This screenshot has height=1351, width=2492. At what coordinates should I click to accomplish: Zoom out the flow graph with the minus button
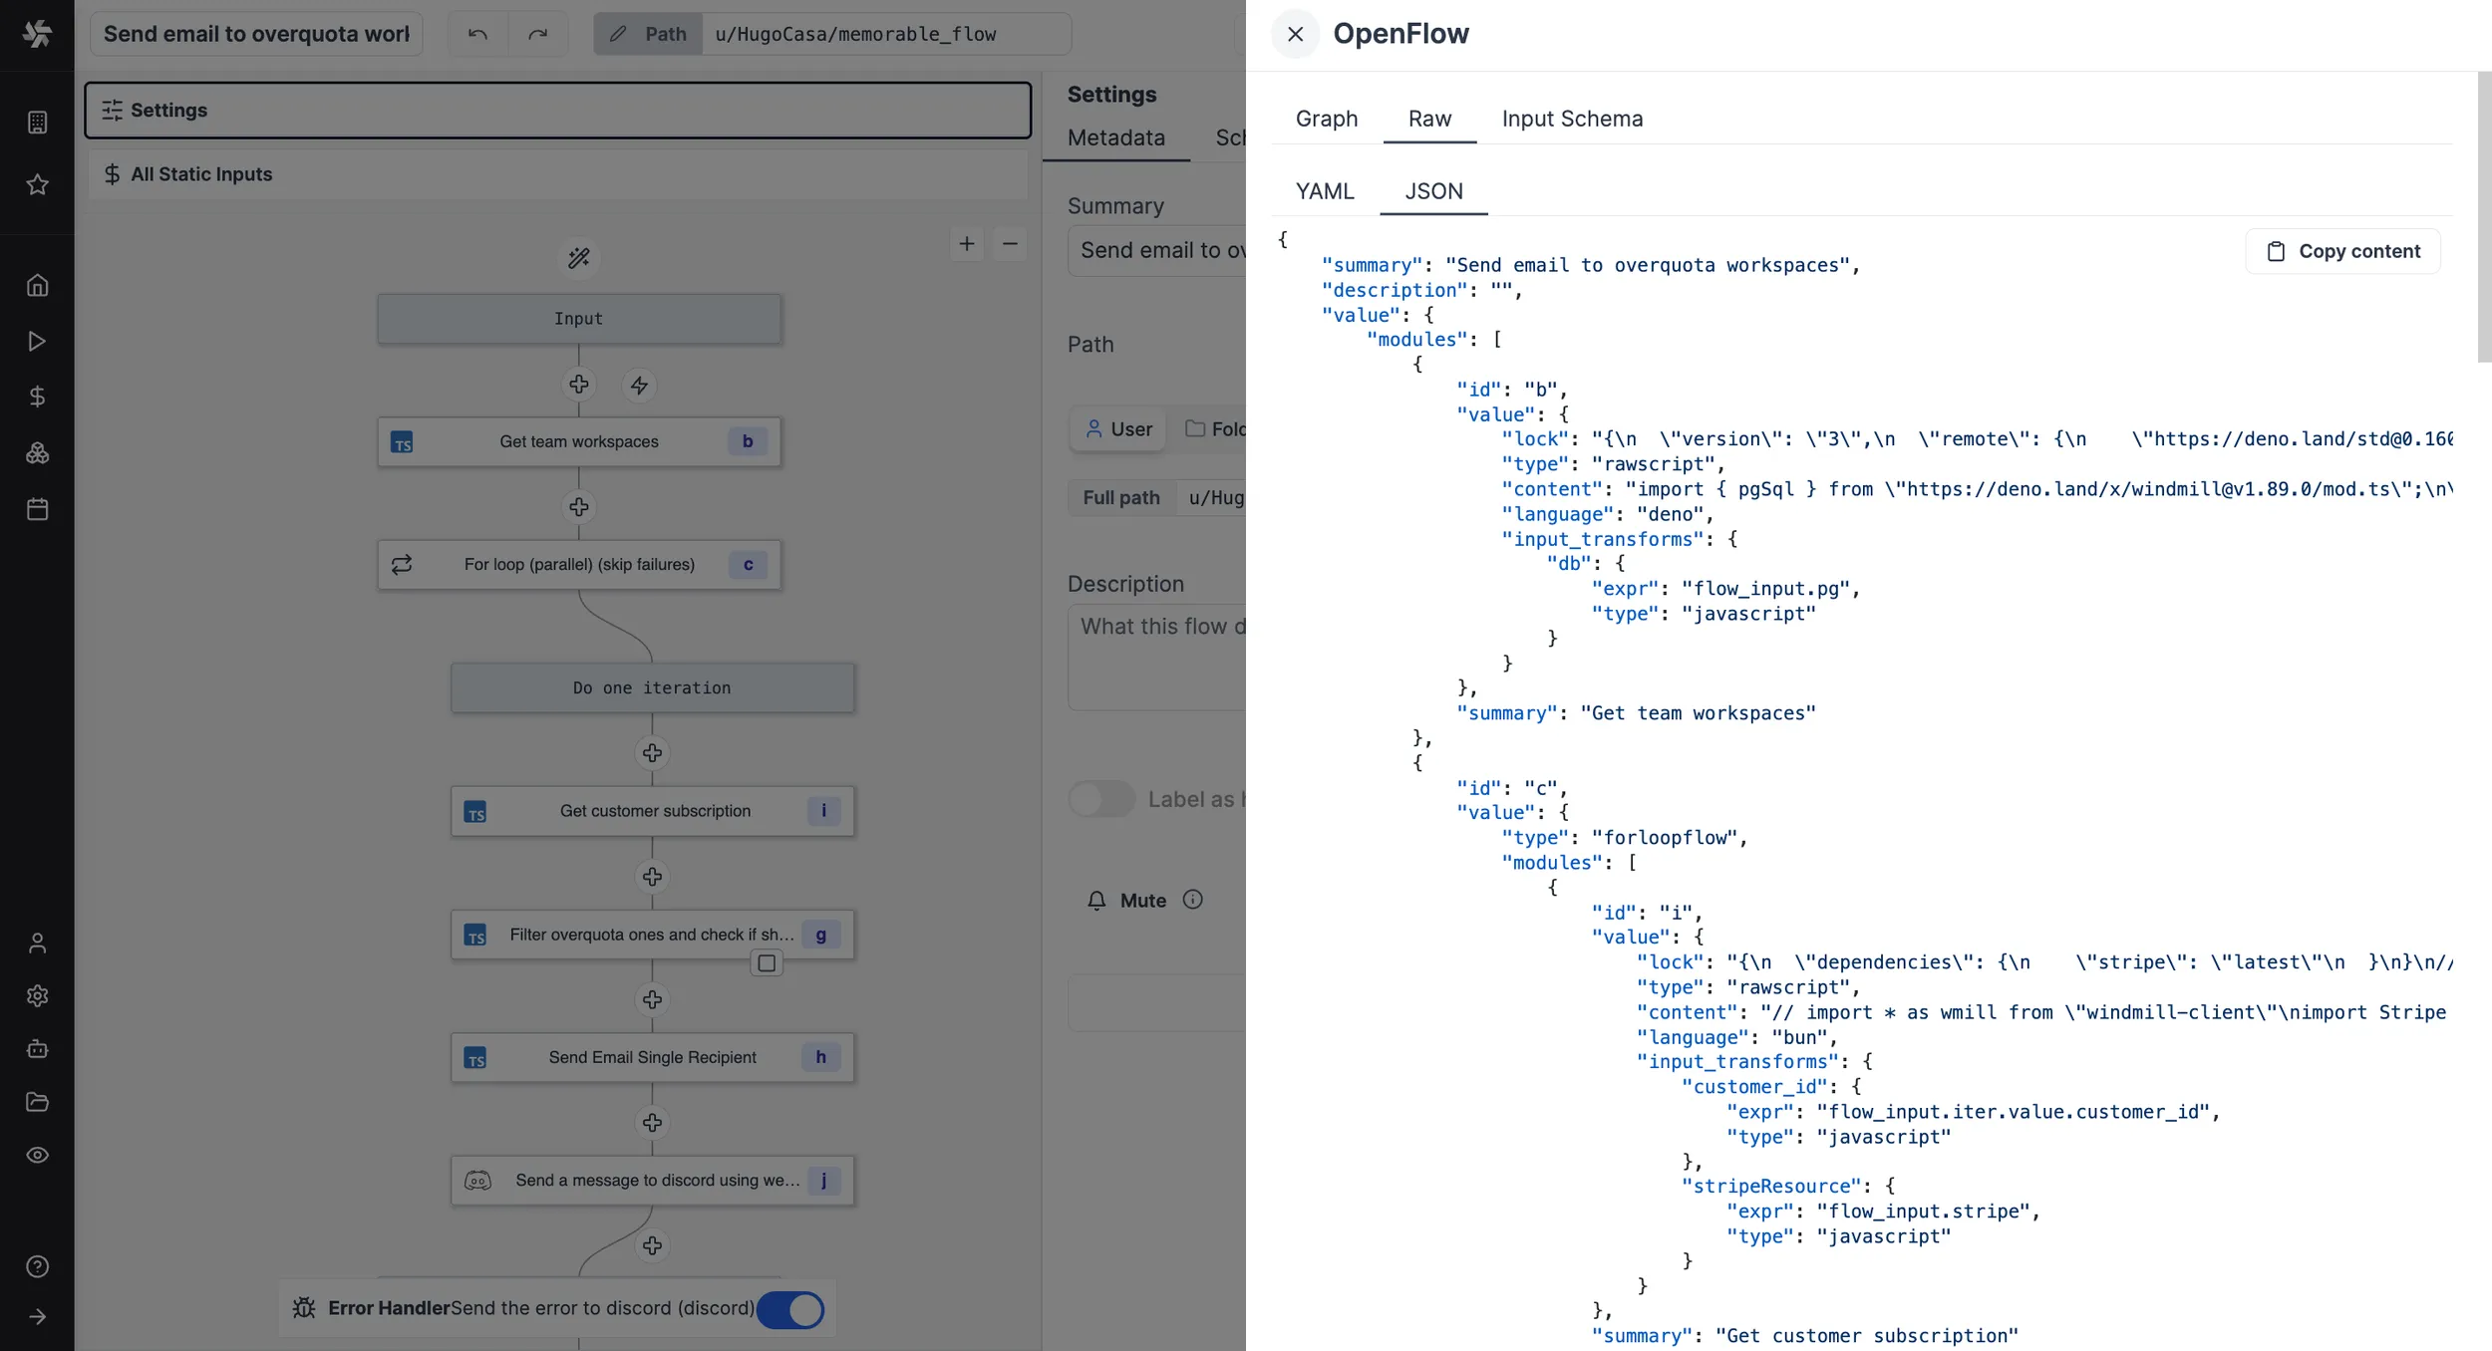(x=1009, y=245)
